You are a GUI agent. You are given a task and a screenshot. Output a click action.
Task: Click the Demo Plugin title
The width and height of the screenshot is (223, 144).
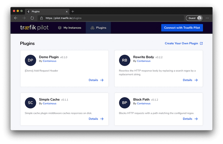tap(49, 57)
